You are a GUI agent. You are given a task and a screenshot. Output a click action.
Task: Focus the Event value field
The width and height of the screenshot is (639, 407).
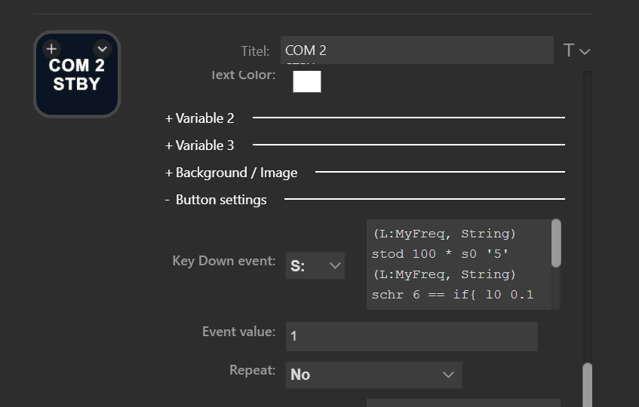(411, 336)
